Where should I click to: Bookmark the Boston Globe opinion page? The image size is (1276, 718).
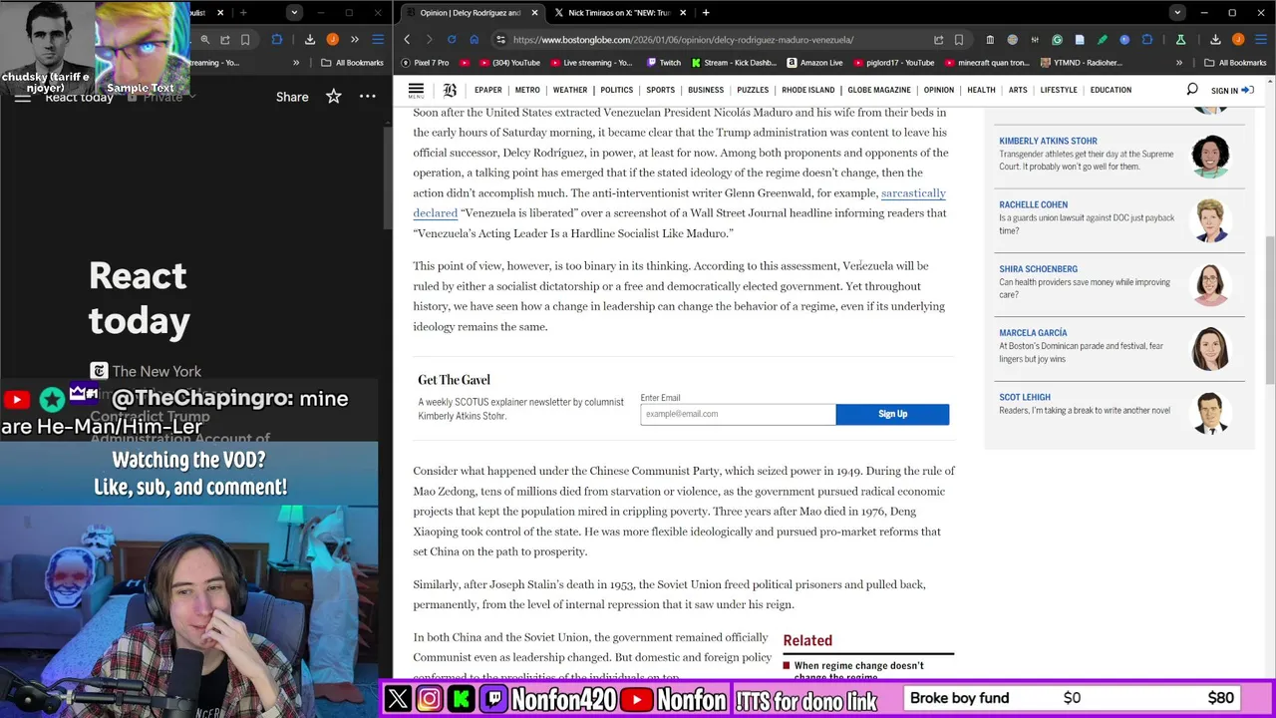(959, 40)
